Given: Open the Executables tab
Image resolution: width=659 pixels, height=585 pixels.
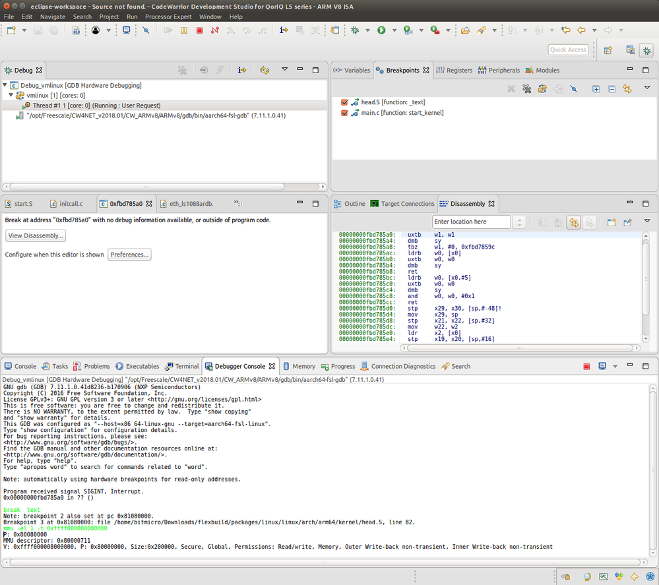Looking at the screenshot, I should tap(137, 367).
